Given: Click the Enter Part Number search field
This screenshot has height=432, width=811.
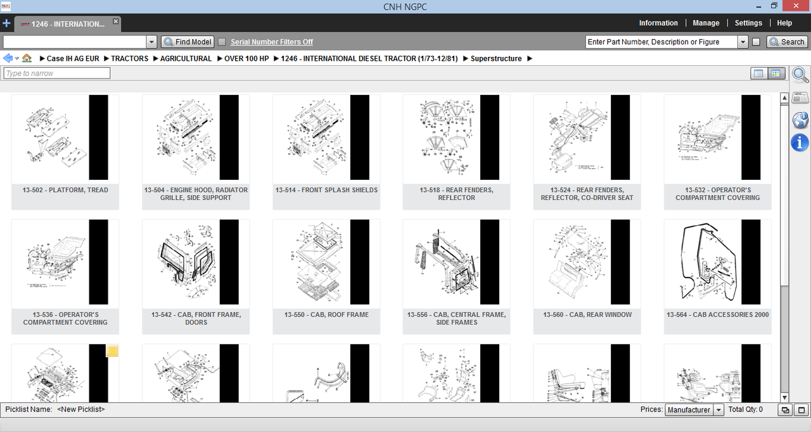Looking at the screenshot, I should [661, 42].
